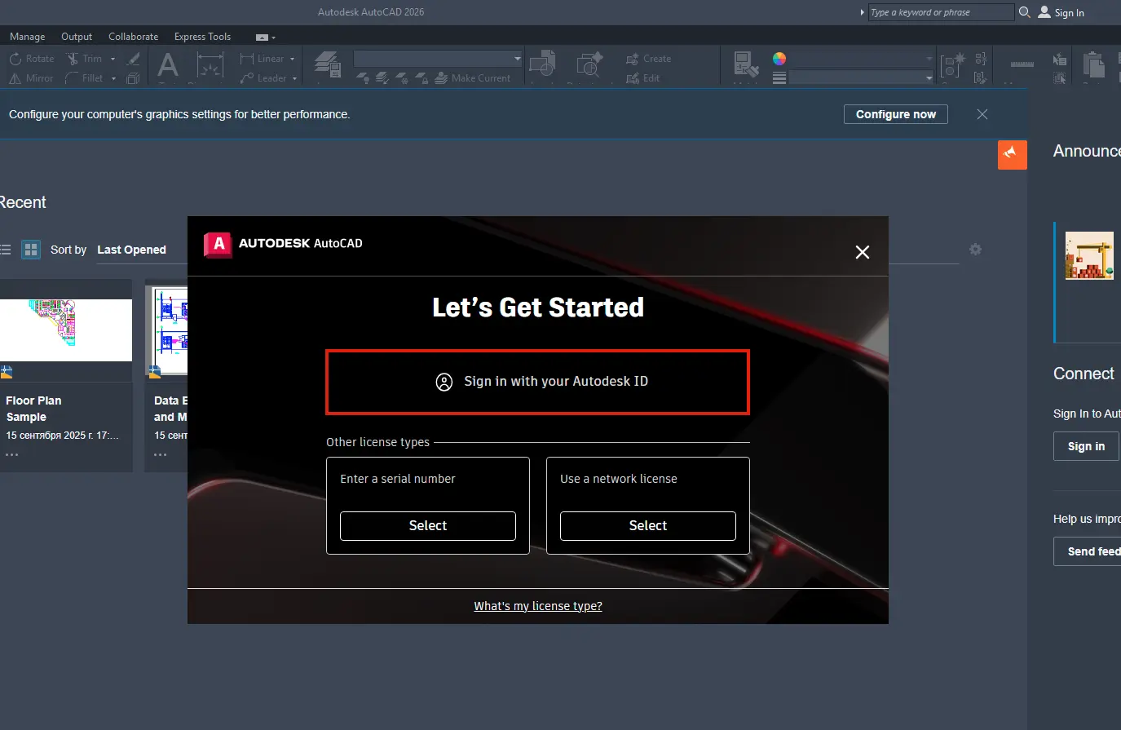Click the object color wheel swatch

click(x=779, y=59)
